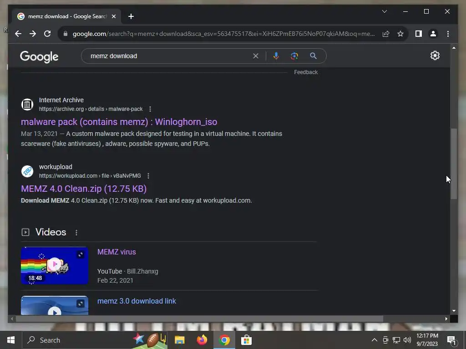Play the memz 3.0 video thumbnail
The width and height of the screenshot is (466, 349).
tap(55, 306)
